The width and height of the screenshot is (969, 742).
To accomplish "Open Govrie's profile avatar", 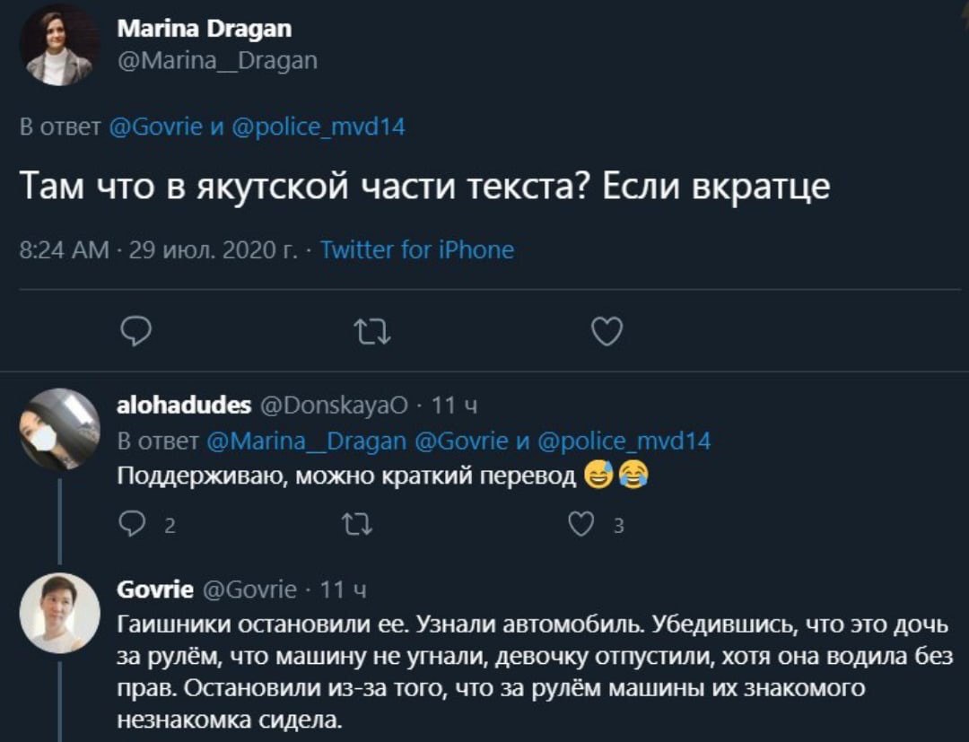I will [x=59, y=613].
